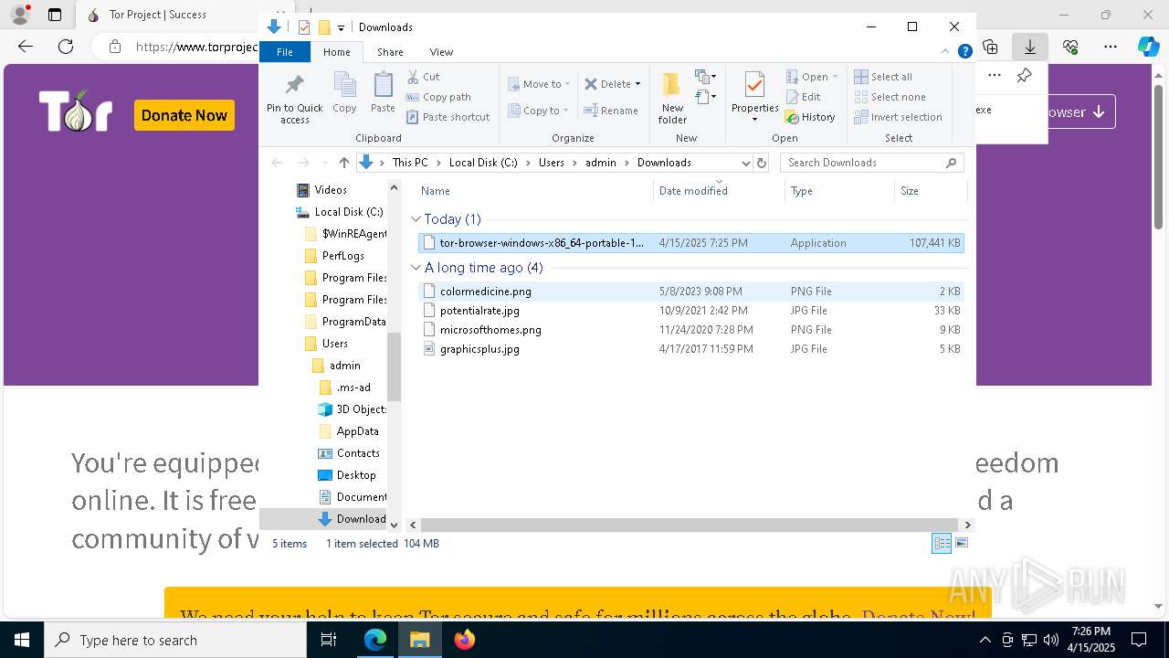Open the Properties ribbon button
The image size is (1169, 658).
(x=754, y=99)
